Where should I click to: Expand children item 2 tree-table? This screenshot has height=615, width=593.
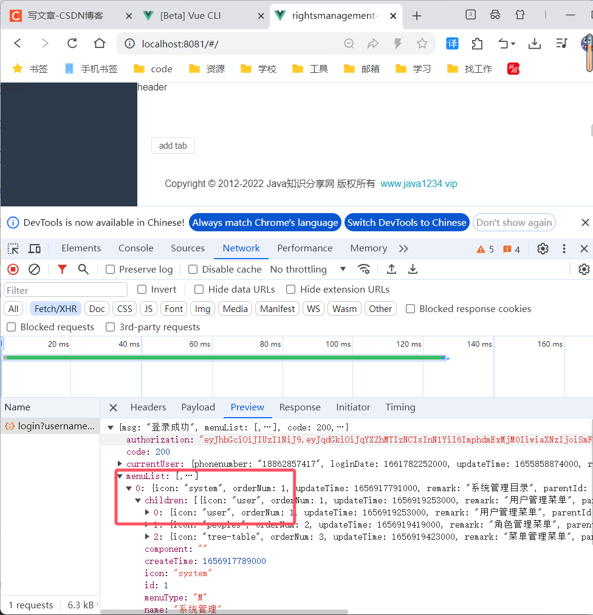click(x=147, y=537)
